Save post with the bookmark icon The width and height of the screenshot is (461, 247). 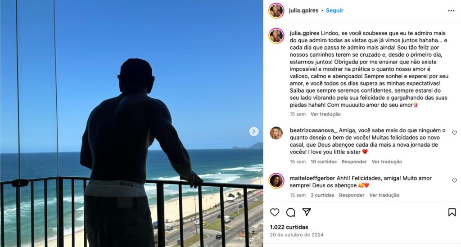click(452, 212)
